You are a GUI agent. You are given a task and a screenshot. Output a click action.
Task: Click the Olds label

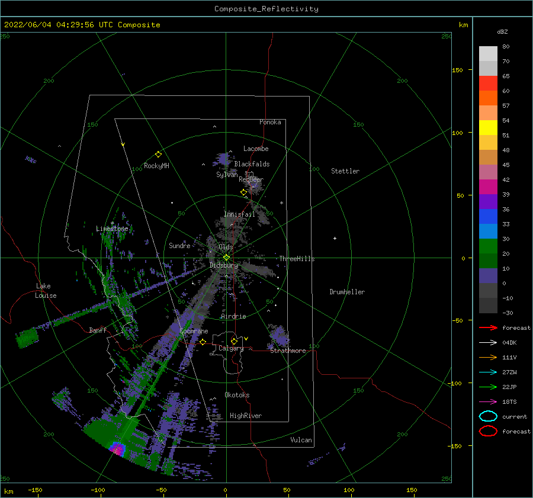click(226, 247)
